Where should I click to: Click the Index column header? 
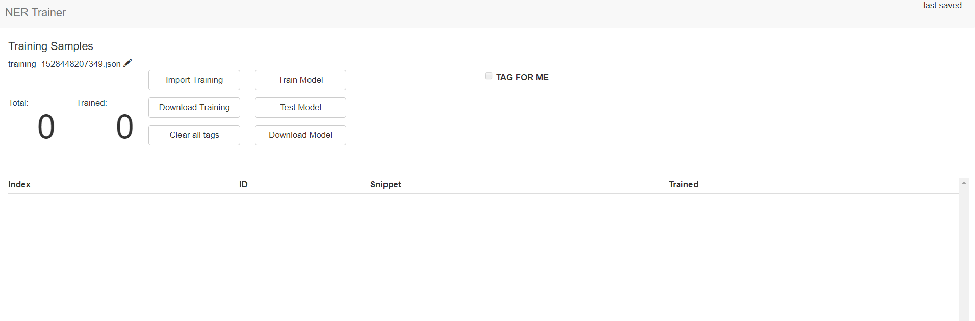click(19, 184)
